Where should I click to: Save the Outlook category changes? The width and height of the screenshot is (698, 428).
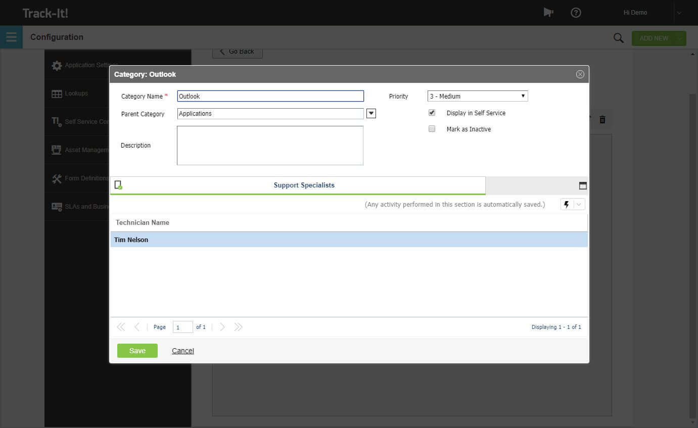pos(137,350)
